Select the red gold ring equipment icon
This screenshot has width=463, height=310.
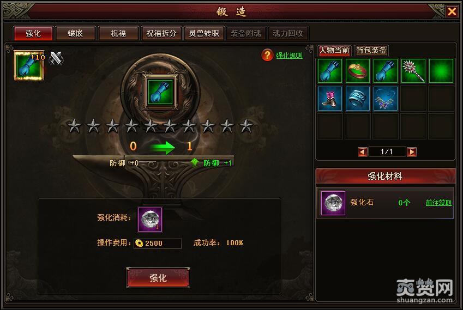tap(358, 71)
